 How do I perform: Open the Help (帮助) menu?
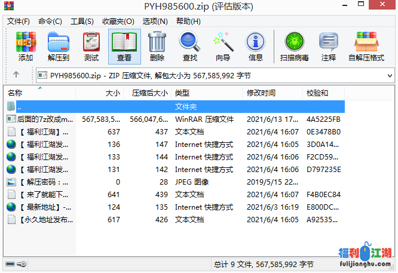click(x=188, y=21)
